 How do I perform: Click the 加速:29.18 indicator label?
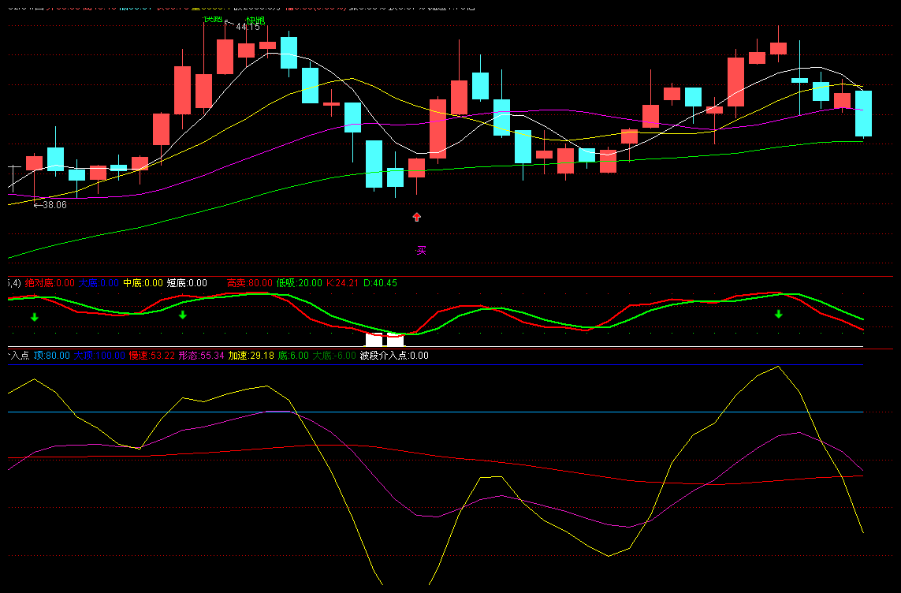coord(251,356)
